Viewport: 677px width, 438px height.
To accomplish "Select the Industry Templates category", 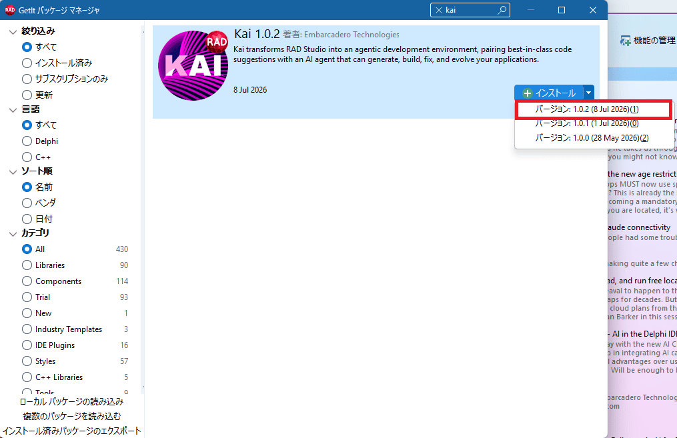I will pos(27,329).
